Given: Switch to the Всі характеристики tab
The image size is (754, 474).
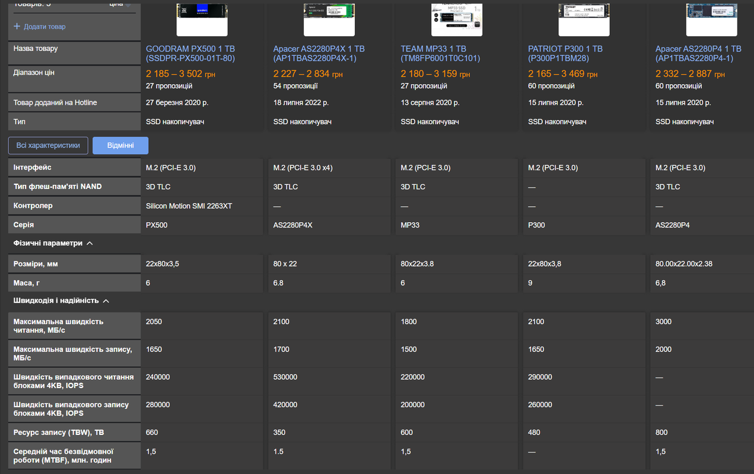Looking at the screenshot, I should tap(48, 146).
